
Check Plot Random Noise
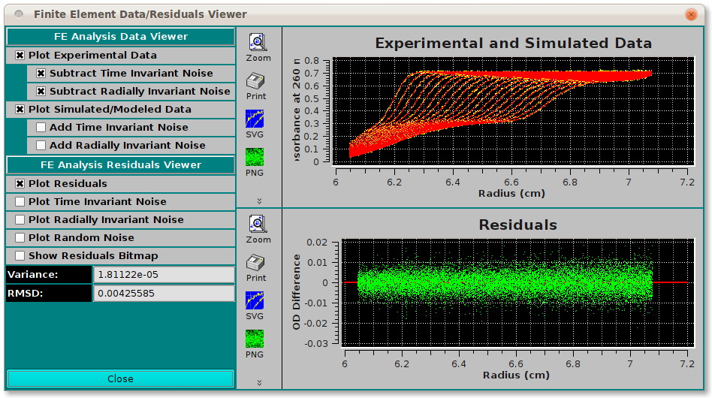pos(20,238)
